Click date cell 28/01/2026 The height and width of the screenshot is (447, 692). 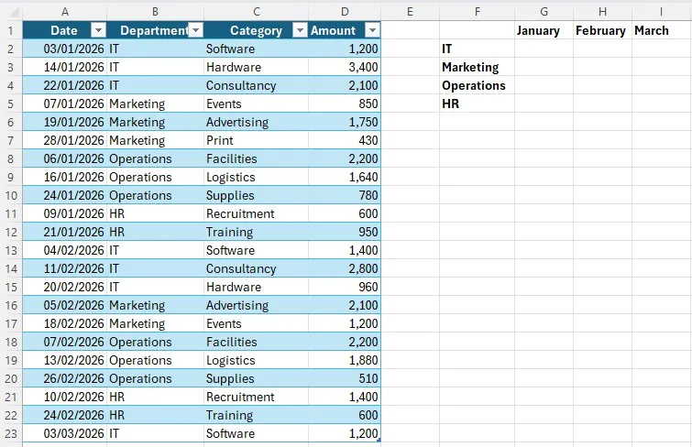(64, 140)
